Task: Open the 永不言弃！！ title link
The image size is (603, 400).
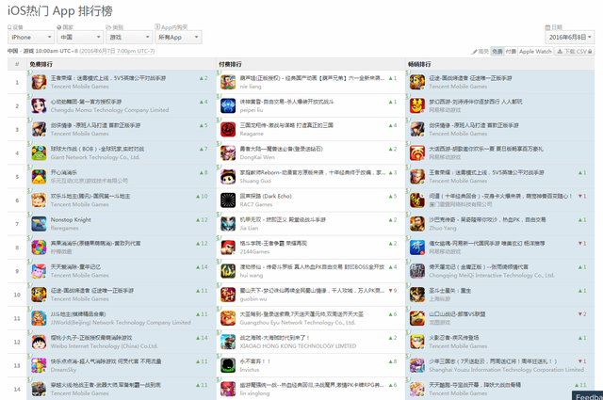Action: tap(255, 361)
